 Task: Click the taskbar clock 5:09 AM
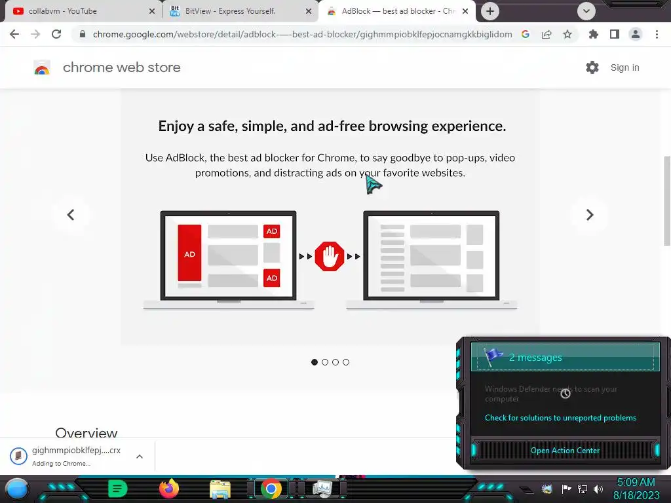tap(636, 489)
